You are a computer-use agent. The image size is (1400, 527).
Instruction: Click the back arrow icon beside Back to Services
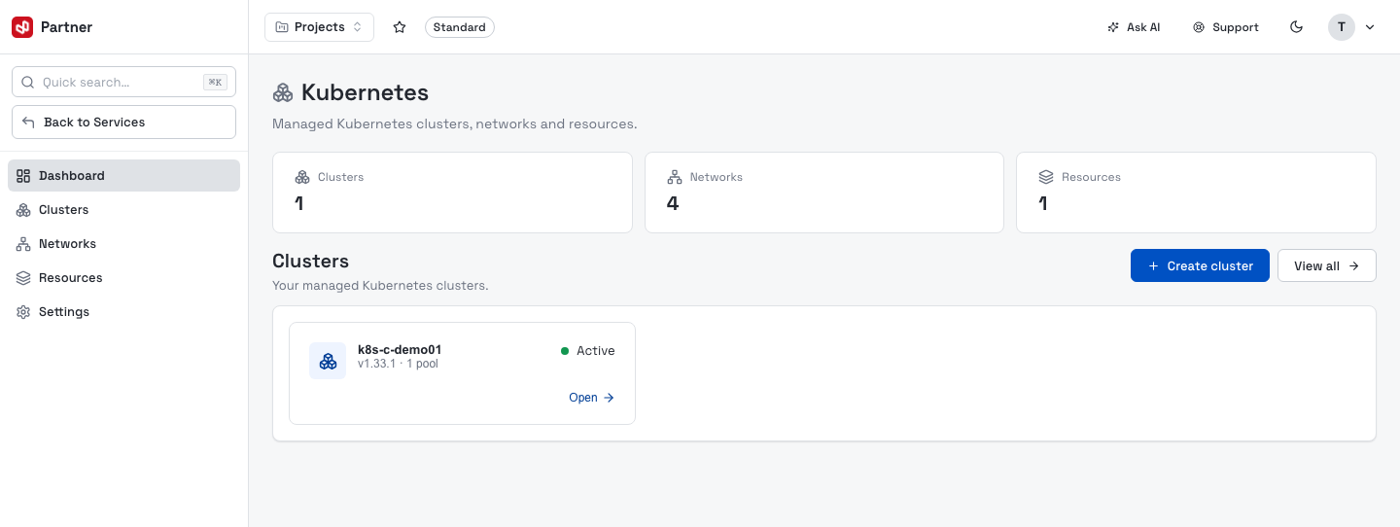(x=29, y=123)
